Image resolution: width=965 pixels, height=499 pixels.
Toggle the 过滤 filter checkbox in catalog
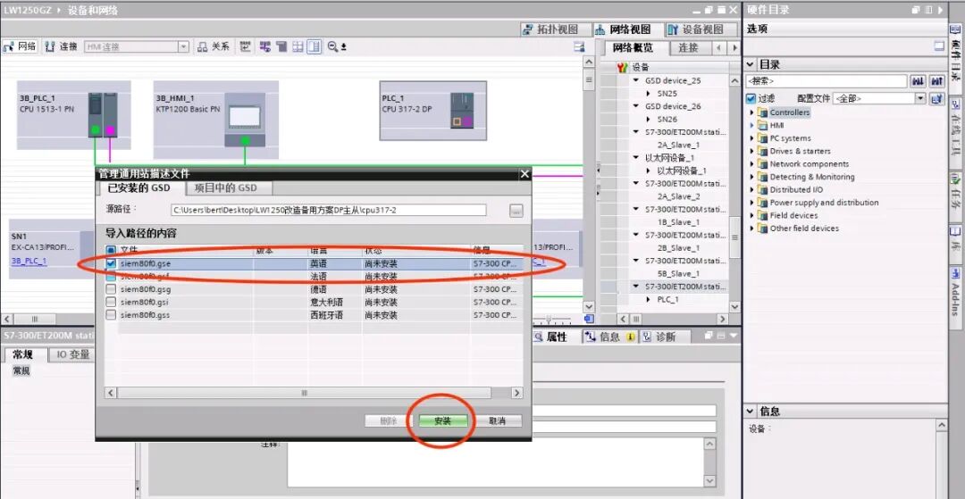tap(751, 98)
